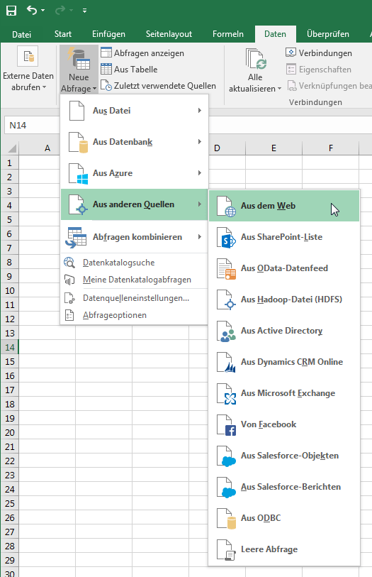Click the Neue Abfrage button

click(79, 69)
